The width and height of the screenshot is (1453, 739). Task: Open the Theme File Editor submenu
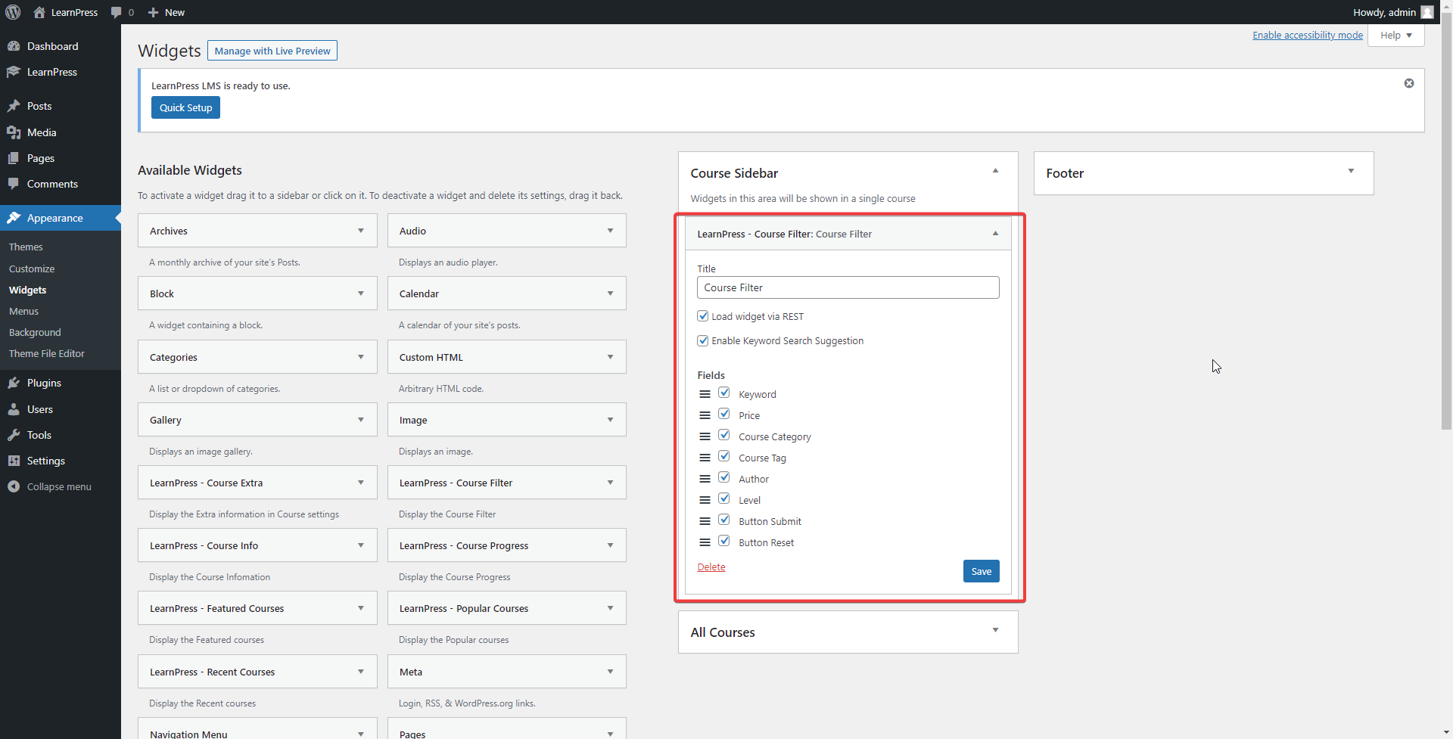pos(47,353)
